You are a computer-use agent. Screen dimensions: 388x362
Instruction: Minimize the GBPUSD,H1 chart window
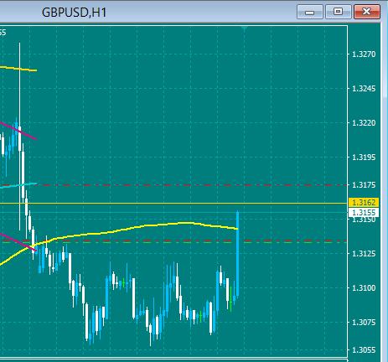click(x=310, y=12)
